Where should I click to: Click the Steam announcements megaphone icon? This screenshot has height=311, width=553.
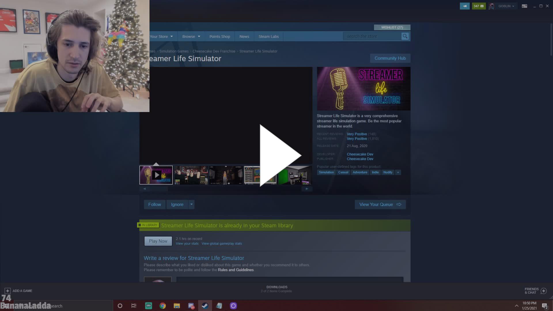tap(465, 6)
